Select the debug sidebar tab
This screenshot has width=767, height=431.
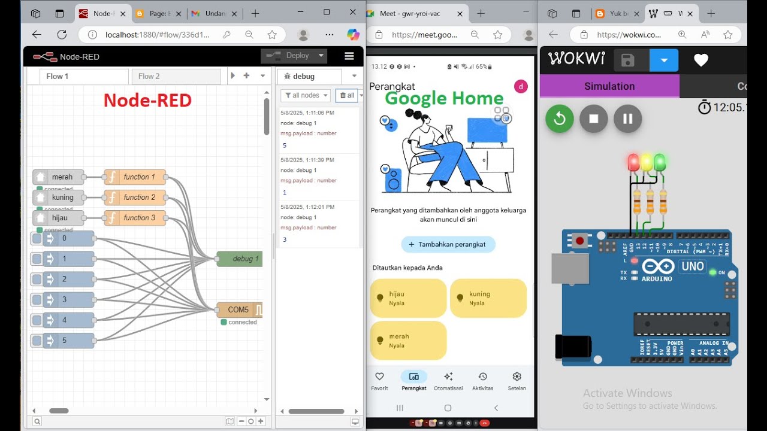coord(309,76)
